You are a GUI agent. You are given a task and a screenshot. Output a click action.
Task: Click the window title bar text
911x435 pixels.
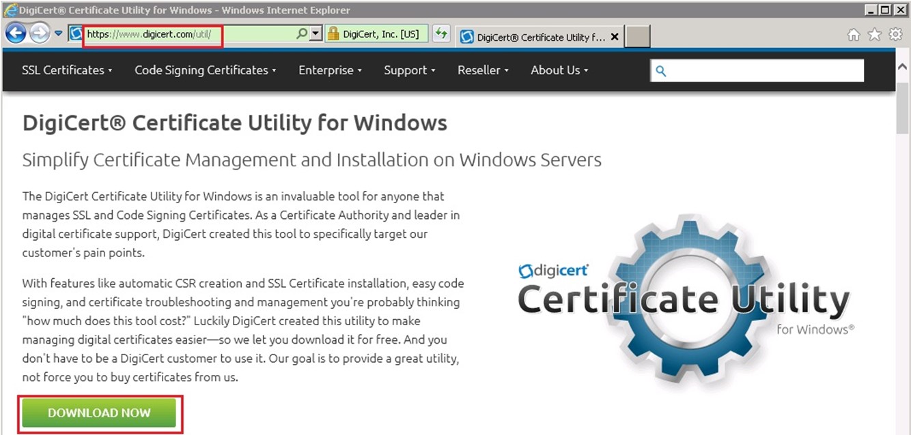pos(185,10)
